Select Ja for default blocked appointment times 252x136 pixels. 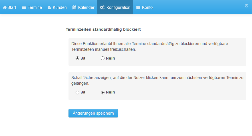pos(77,58)
